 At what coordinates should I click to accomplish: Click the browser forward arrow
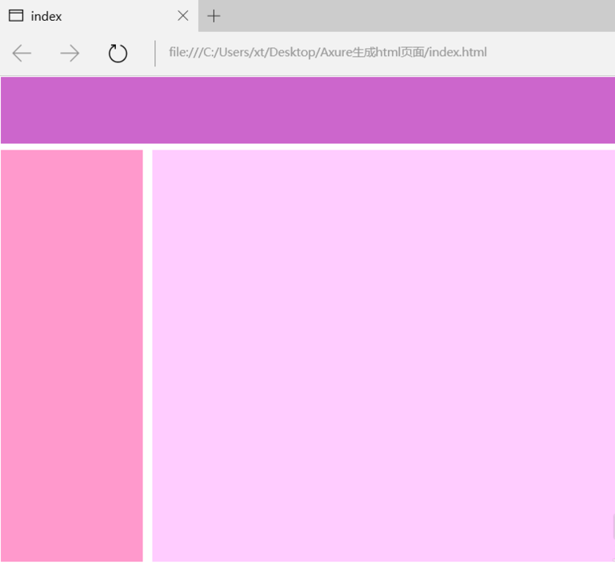pos(70,54)
